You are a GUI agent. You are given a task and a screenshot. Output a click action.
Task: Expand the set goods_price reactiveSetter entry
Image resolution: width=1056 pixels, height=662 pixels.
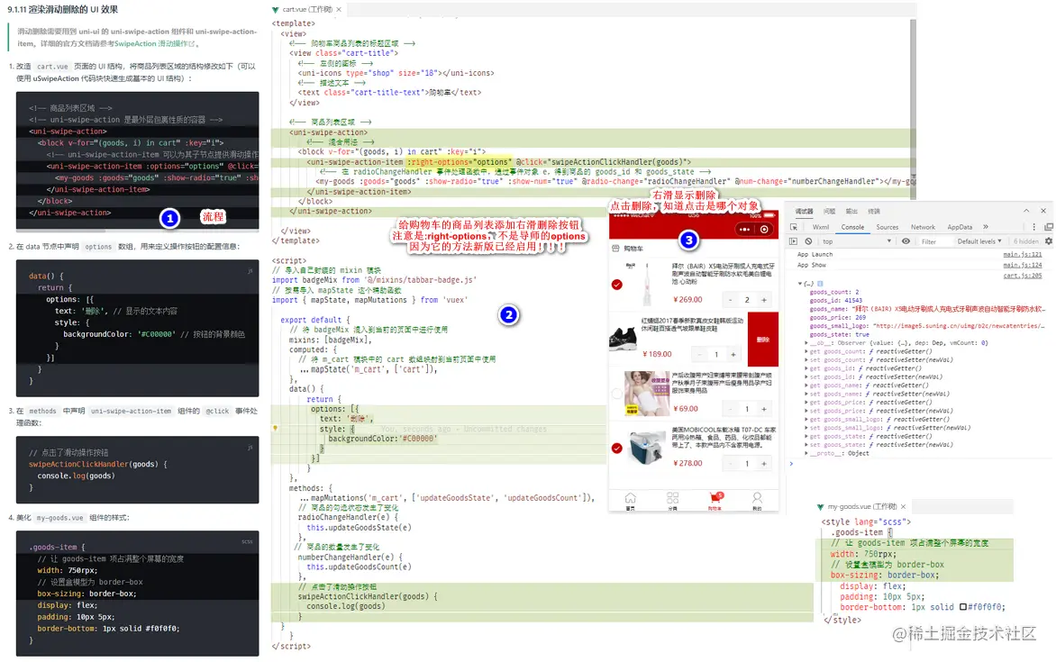806,411
